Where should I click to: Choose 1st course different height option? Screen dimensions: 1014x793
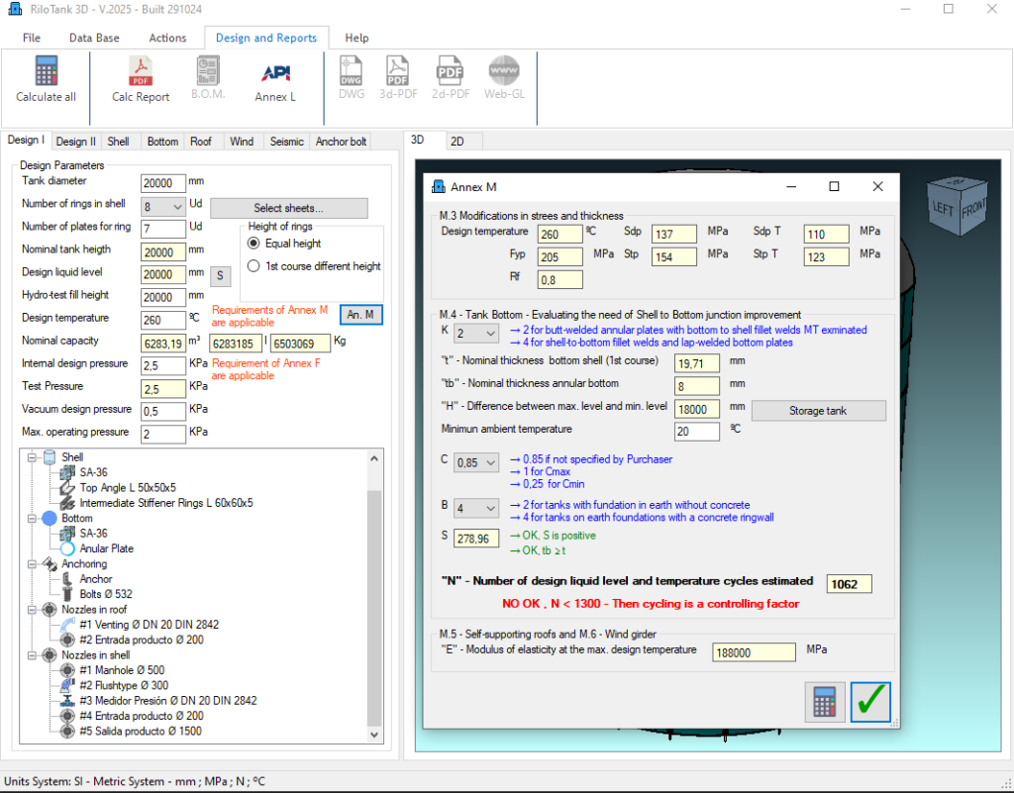coord(253,266)
